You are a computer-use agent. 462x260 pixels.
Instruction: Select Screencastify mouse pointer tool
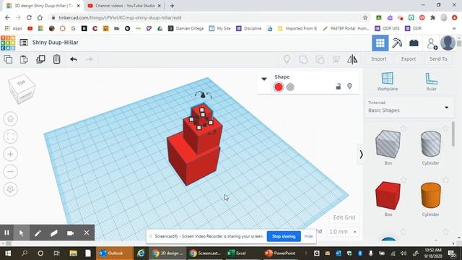tap(22, 233)
